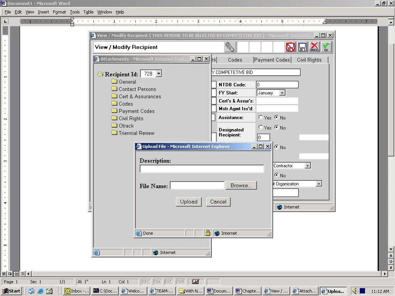The width and height of the screenshot is (395, 296).
Task: Click into the Description field
Action: point(202,169)
